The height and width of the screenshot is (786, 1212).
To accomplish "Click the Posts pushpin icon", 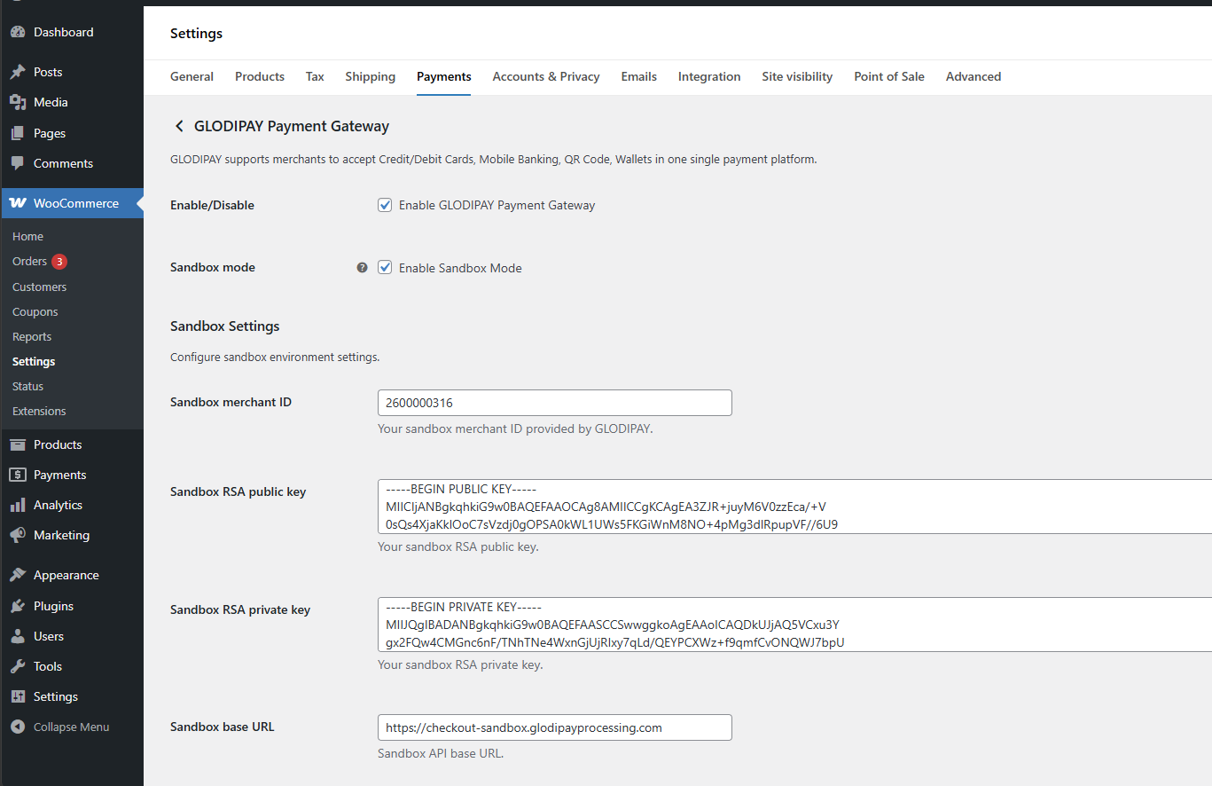I will (18, 72).
